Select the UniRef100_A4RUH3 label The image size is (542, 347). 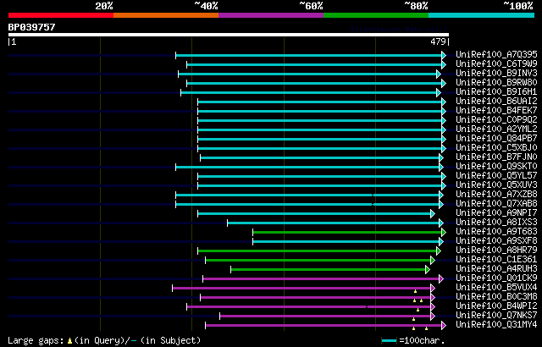(496, 269)
